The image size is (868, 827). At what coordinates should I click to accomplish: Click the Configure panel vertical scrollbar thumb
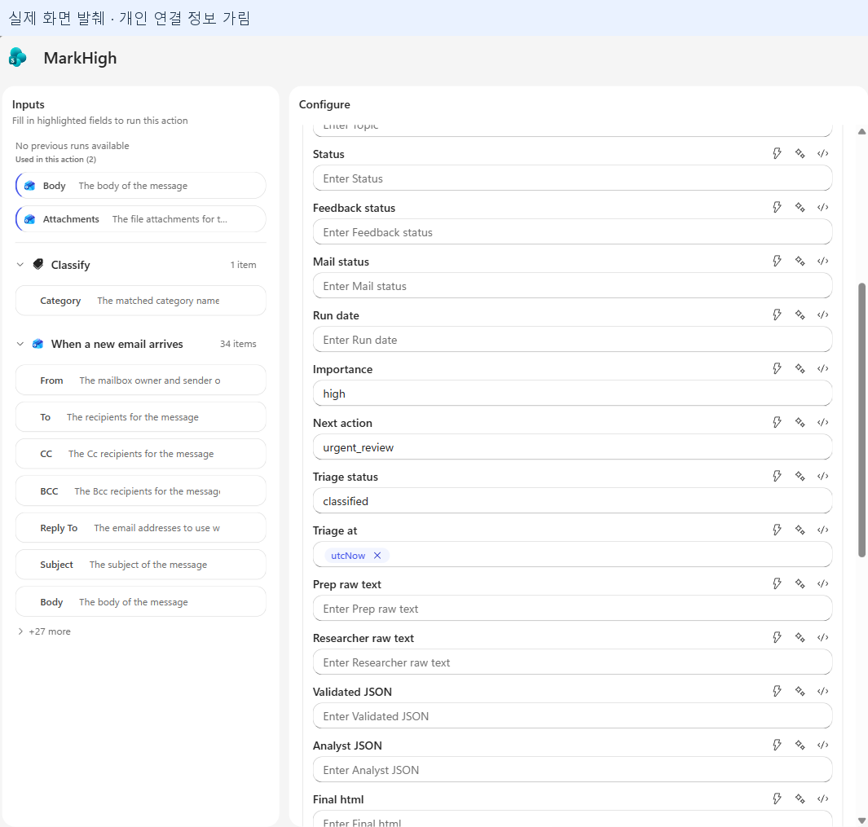(x=861, y=420)
